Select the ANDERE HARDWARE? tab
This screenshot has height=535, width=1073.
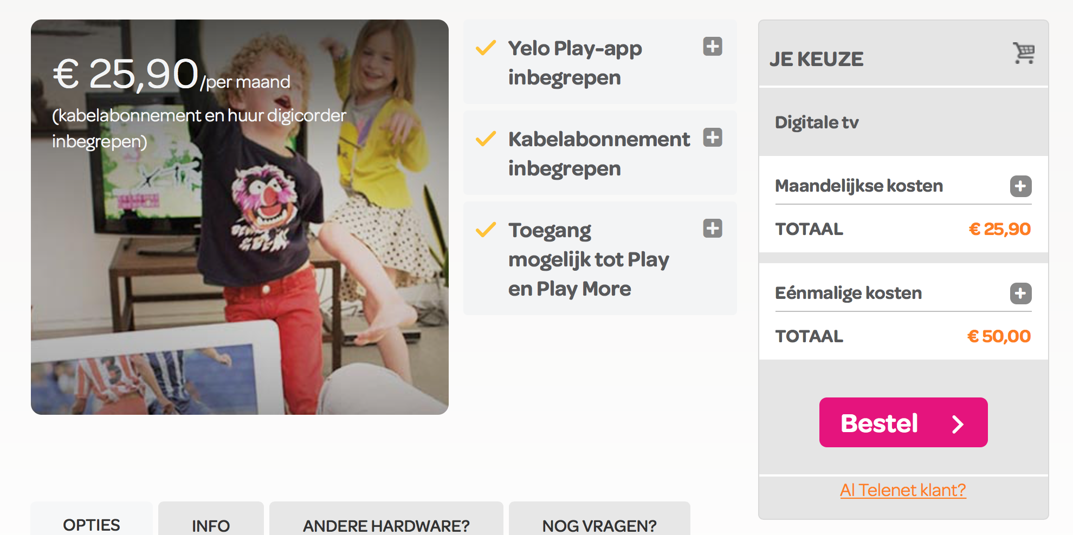pyautogui.click(x=386, y=525)
